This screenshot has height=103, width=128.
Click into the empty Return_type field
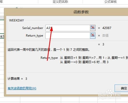[x=68, y=36]
